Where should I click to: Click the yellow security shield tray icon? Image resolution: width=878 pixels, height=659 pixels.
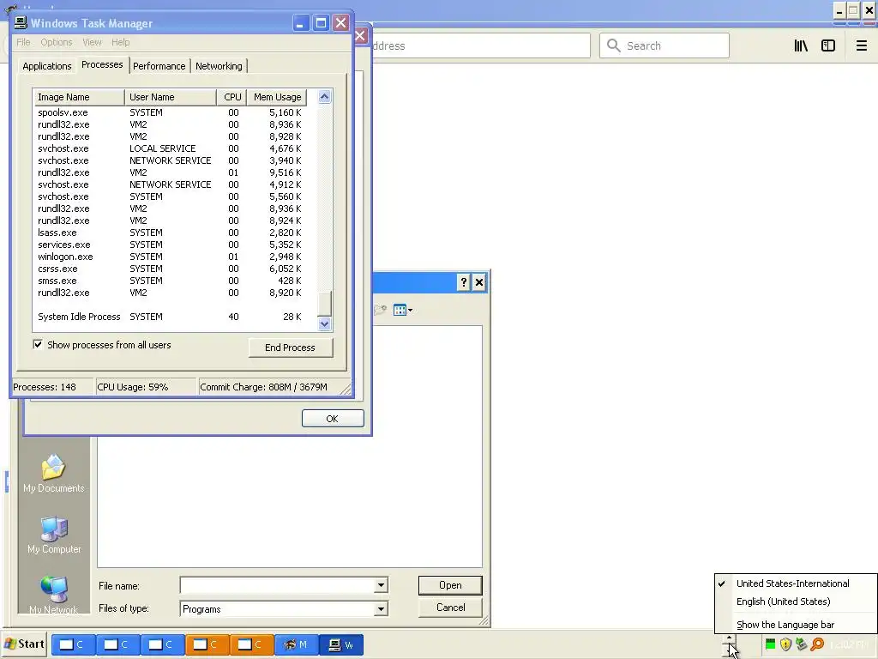(x=785, y=644)
